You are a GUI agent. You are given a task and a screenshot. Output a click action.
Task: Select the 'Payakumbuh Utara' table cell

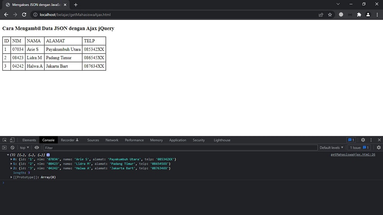[x=63, y=49]
